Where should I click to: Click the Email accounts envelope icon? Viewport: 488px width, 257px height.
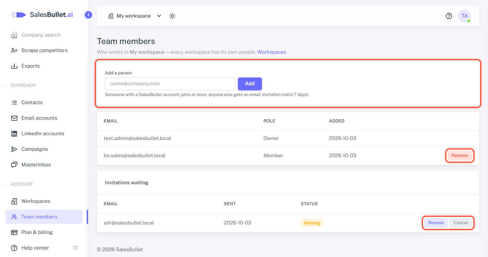pos(14,118)
